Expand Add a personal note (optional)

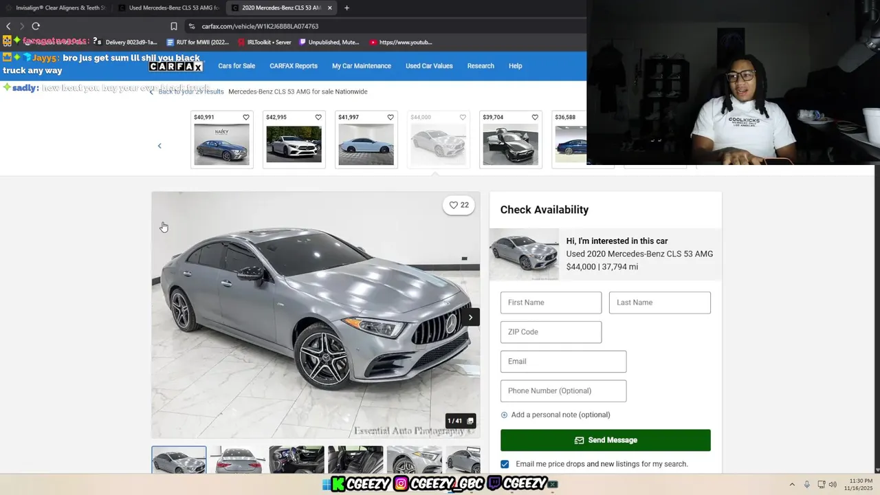point(555,415)
